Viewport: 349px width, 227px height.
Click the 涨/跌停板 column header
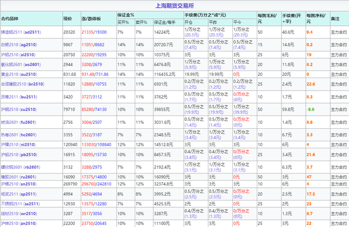point(91,19)
